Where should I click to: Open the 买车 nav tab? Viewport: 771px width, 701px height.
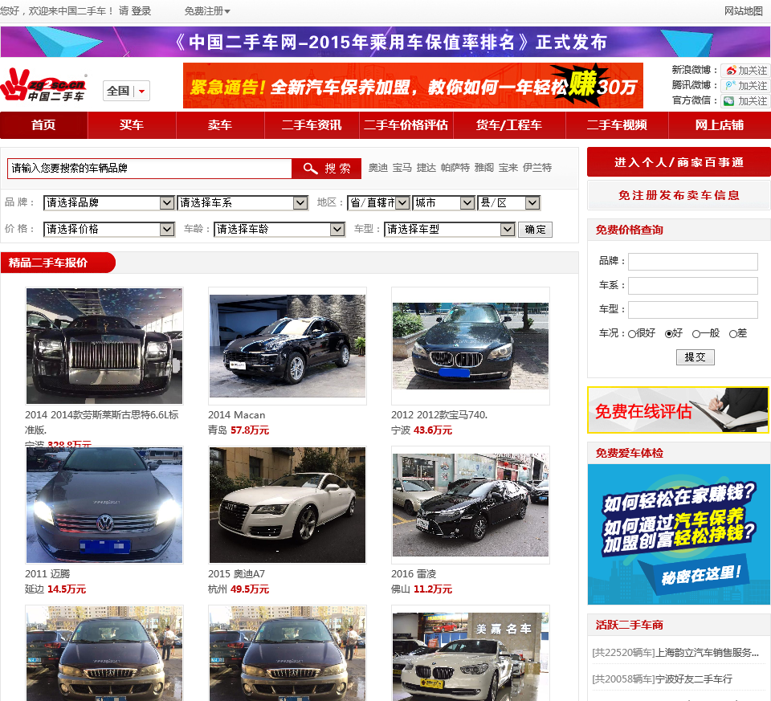(x=132, y=125)
